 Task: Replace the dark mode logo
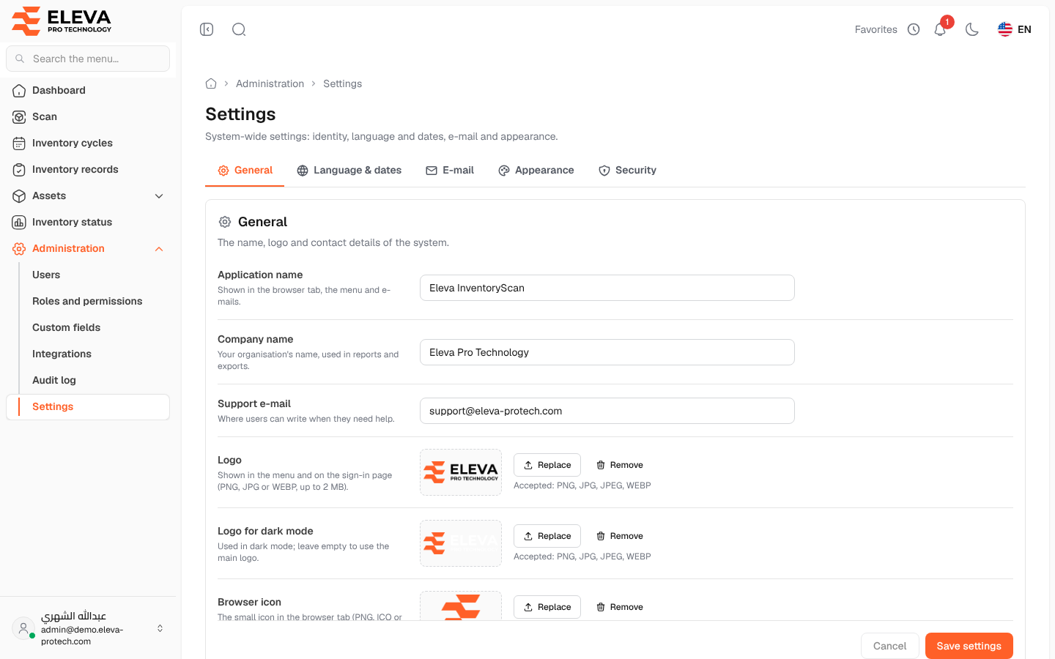click(x=547, y=536)
